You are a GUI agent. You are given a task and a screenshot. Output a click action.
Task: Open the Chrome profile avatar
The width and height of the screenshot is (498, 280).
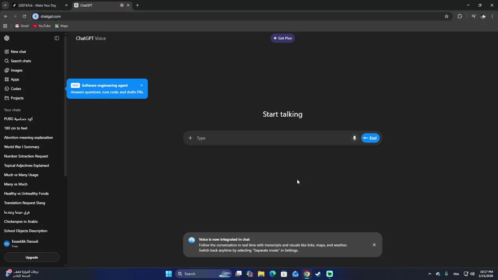point(483,16)
